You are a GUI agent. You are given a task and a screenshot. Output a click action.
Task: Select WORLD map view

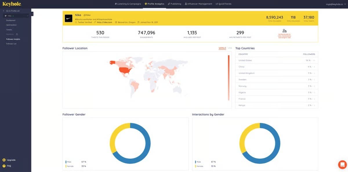tap(222, 48)
